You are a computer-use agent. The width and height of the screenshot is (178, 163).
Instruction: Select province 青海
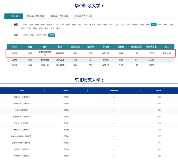point(148,25)
